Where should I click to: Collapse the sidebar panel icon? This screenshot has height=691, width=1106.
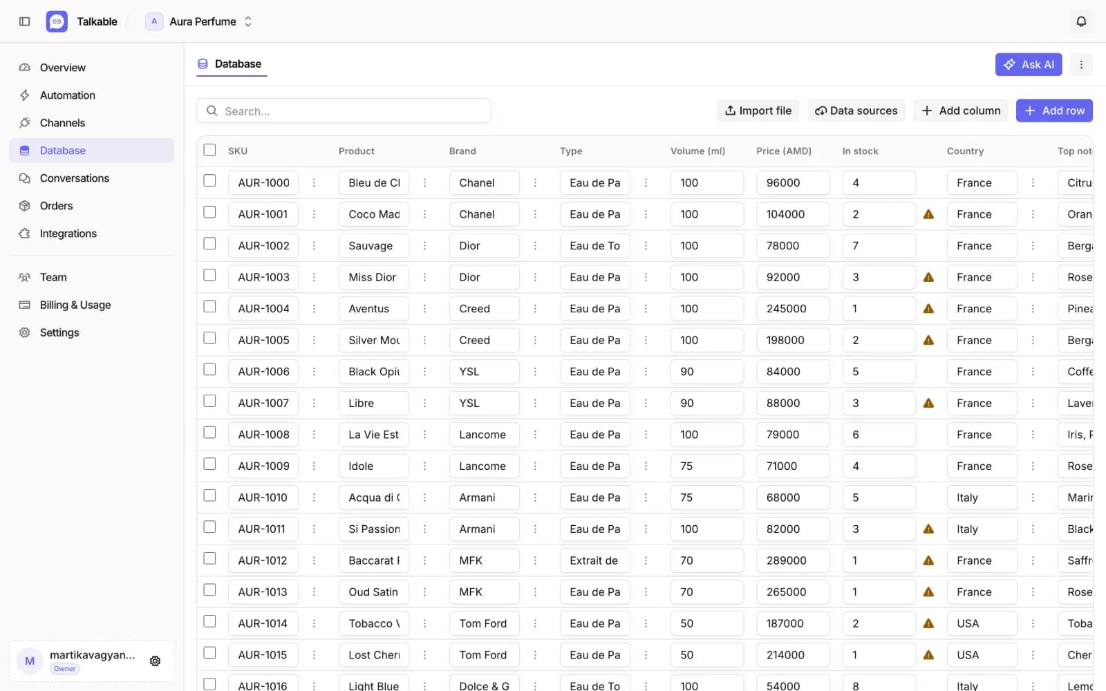click(25, 21)
